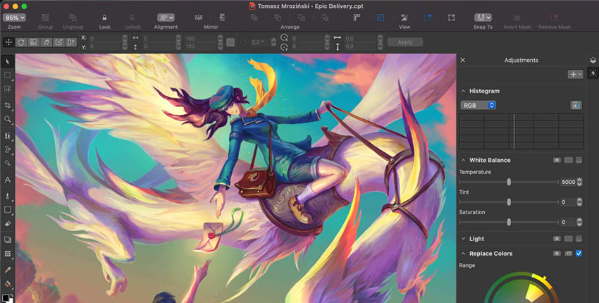Activate the distort mode icon

point(58,42)
